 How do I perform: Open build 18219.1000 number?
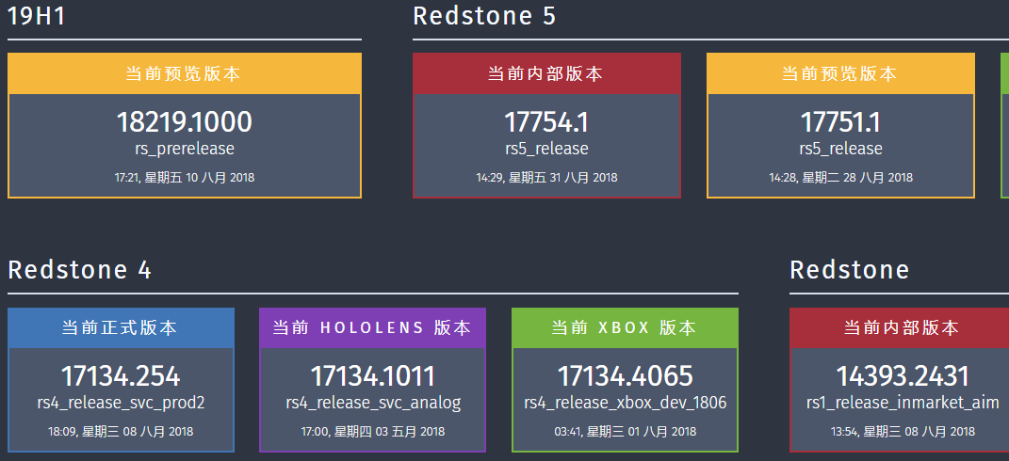(x=185, y=122)
